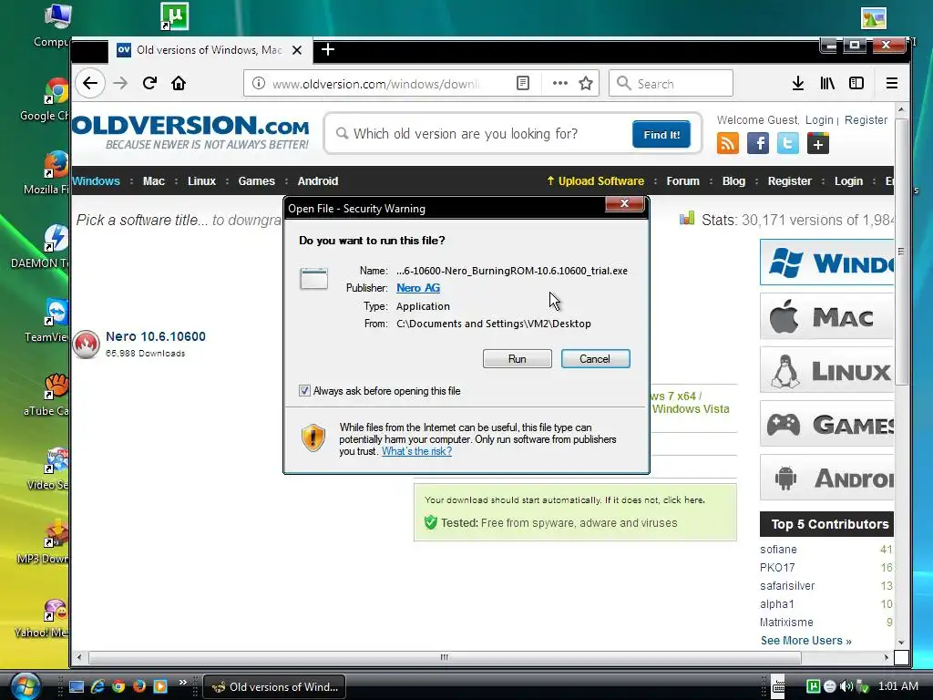
Task: Click the horizontal scrollbar thumb
Action: 445,658
